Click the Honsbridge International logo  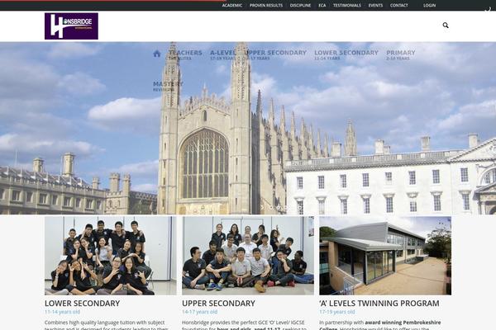pos(71,26)
